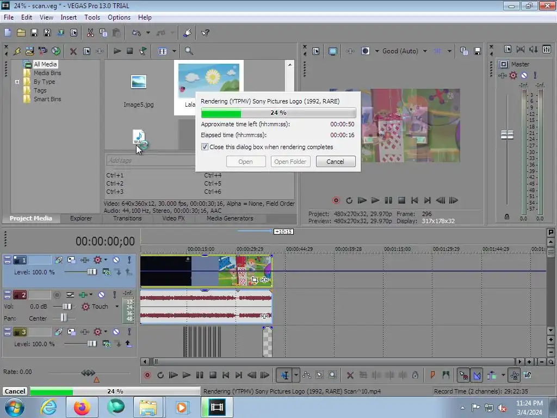
Task: Solo video track 1
Action: [x=129, y=260]
